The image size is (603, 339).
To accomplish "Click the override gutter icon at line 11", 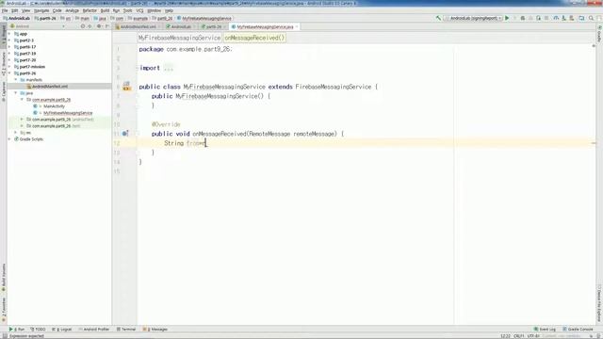I will [x=125, y=134].
